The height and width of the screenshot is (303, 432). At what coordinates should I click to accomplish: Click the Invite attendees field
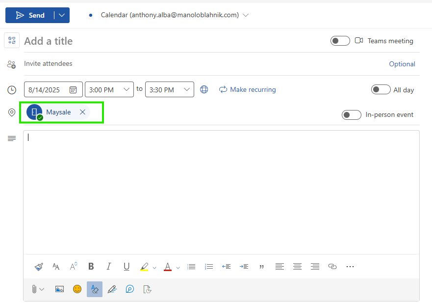pyautogui.click(x=204, y=64)
